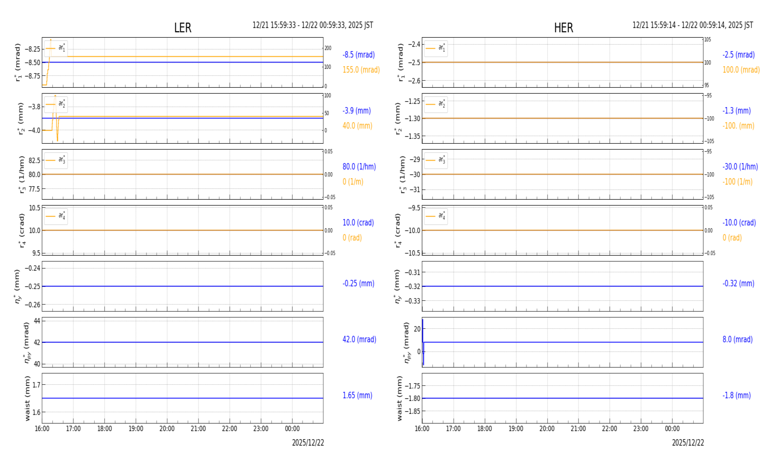This screenshot has width=760, height=465.
Task: Click the 00:00 tick under LER plots
Action: (x=292, y=429)
